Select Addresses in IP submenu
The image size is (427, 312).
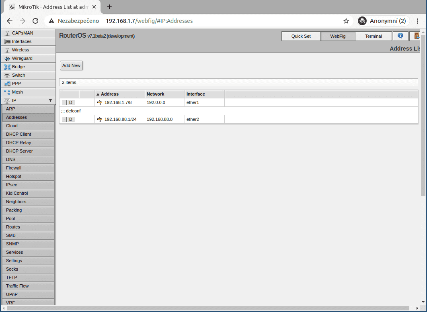click(28, 117)
